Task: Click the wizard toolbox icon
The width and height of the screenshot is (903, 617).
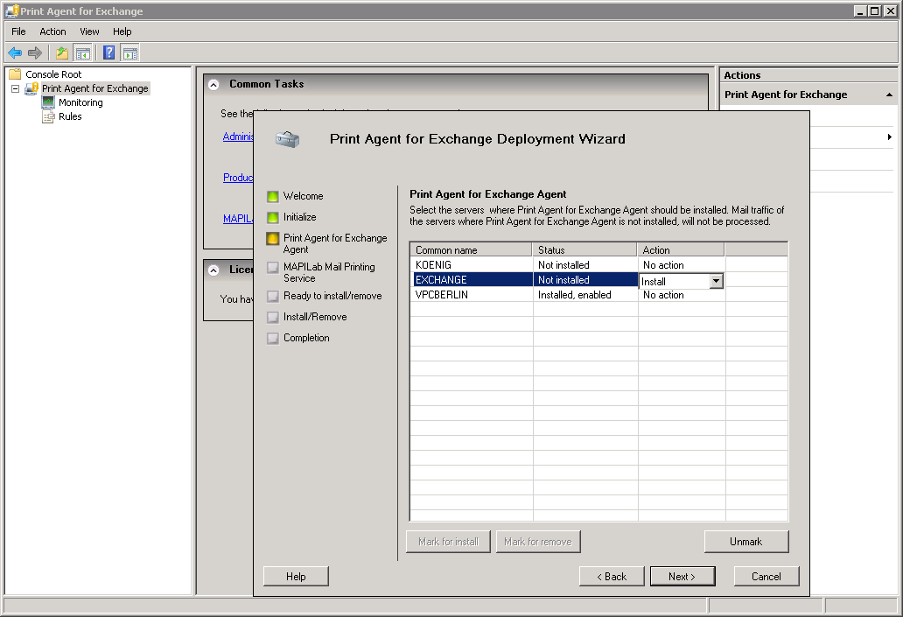Action: coord(287,139)
